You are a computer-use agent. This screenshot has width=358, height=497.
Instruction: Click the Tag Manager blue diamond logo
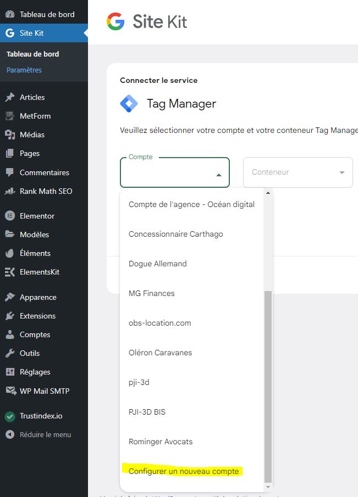pos(129,104)
